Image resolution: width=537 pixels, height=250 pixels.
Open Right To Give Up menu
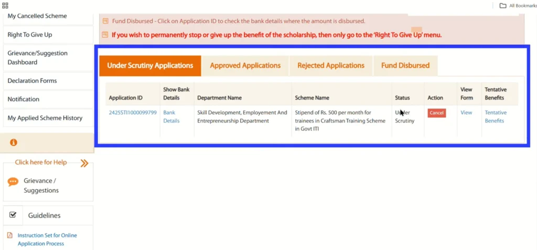click(x=30, y=35)
